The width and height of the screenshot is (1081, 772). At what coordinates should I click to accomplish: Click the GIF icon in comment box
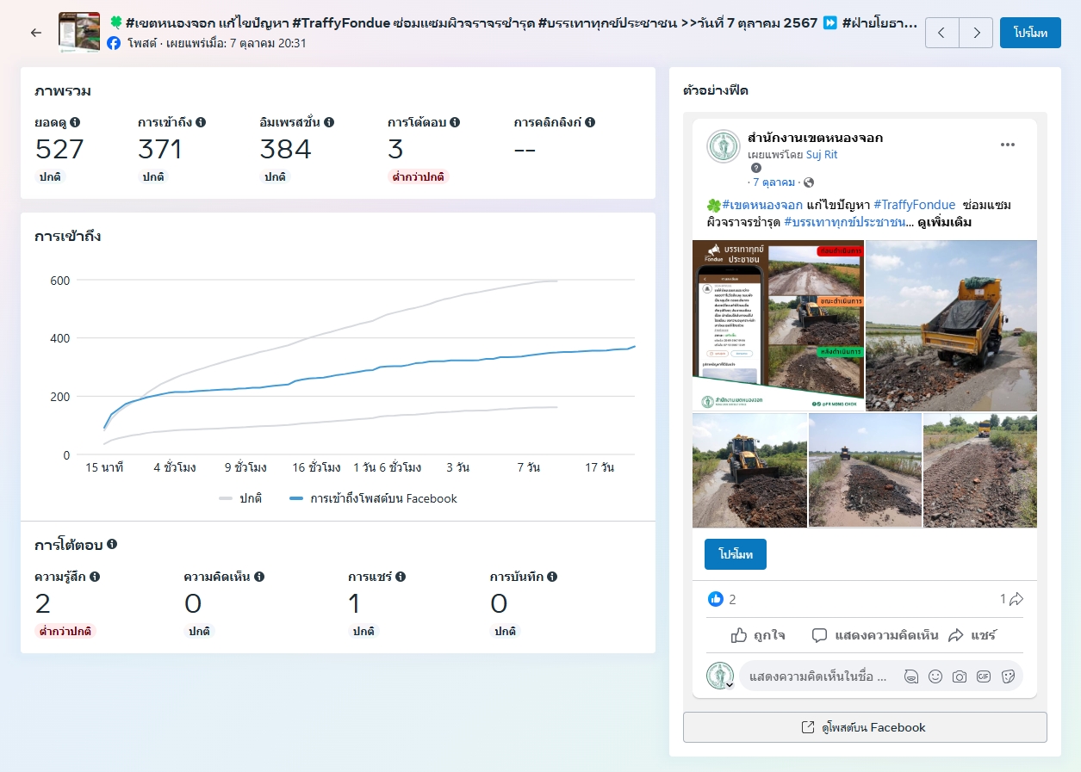tap(983, 676)
